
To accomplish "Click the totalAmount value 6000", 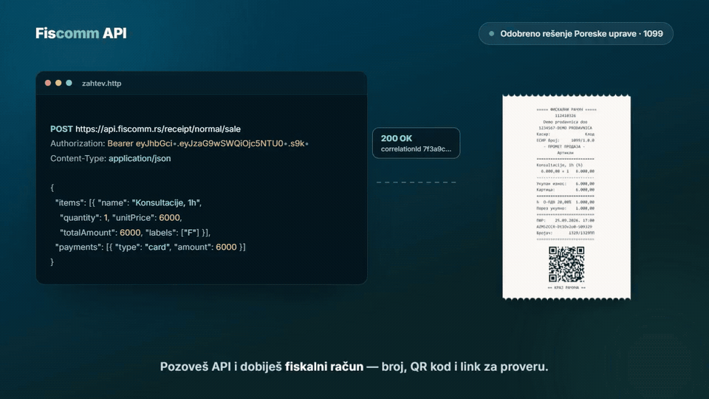I will pyautogui.click(x=130, y=233).
